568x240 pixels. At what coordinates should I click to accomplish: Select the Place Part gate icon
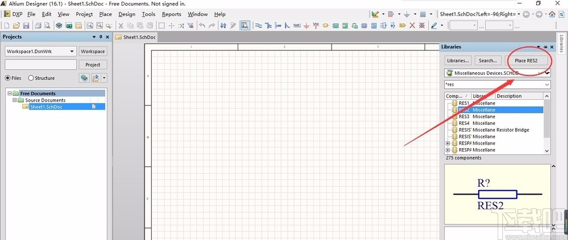[x=326, y=26]
